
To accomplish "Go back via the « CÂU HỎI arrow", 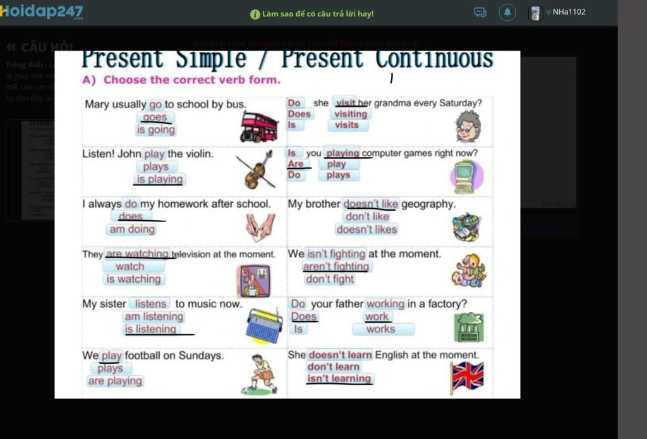I will [x=11, y=47].
